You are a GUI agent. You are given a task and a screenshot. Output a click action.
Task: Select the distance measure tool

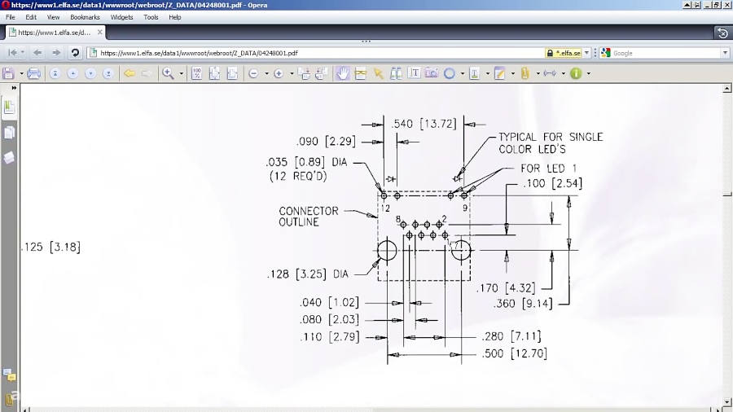(x=551, y=73)
